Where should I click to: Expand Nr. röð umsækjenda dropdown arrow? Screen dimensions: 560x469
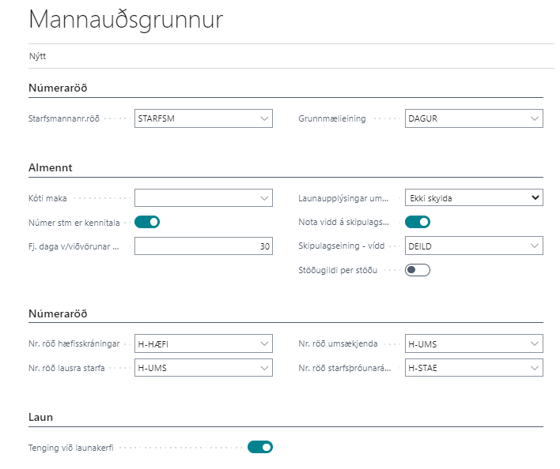(x=534, y=343)
